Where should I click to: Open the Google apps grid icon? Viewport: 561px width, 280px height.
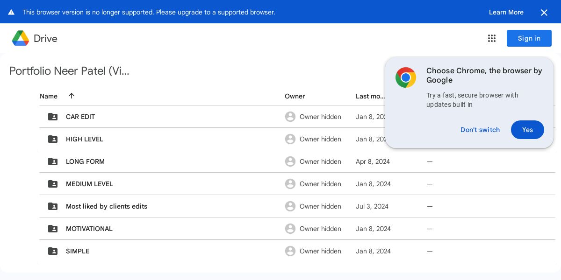492,38
